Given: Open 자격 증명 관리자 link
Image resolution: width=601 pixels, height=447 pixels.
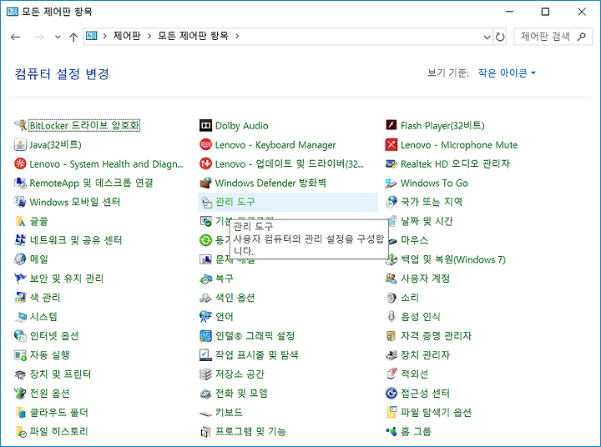Looking at the screenshot, I should [436, 335].
